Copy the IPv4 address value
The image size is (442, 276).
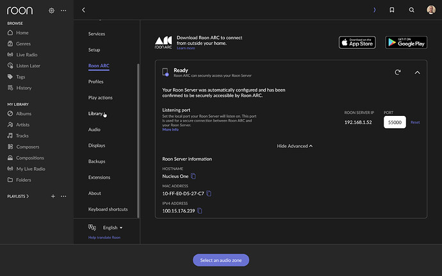[200, 211]
